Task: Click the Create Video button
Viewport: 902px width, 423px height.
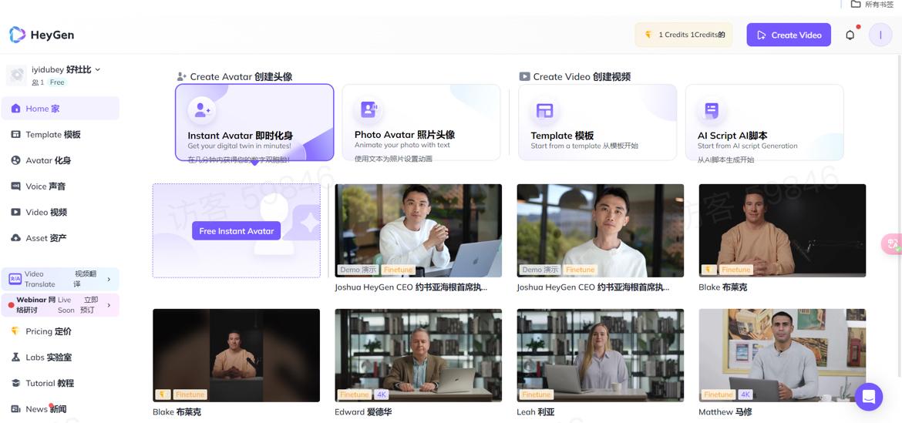Action: (x=789, y=35)
